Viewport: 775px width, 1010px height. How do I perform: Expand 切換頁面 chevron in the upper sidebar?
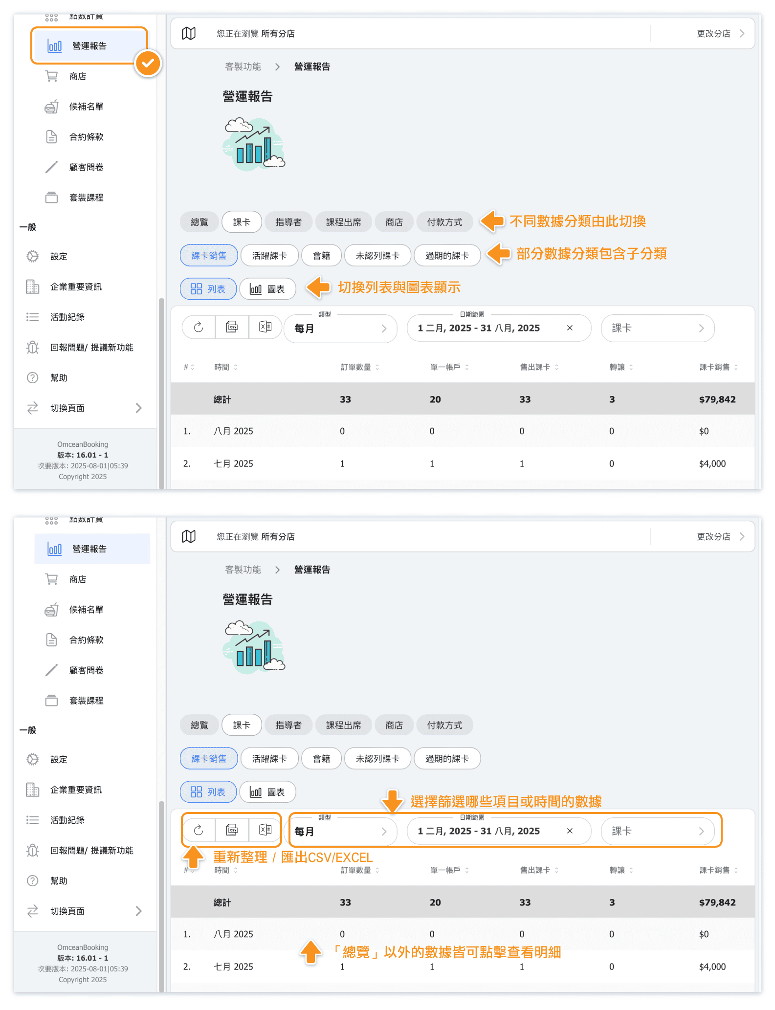[x=139, y=408]
